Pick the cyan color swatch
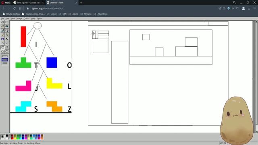This screenshot has height=145, width=258. tap(21, 138)
